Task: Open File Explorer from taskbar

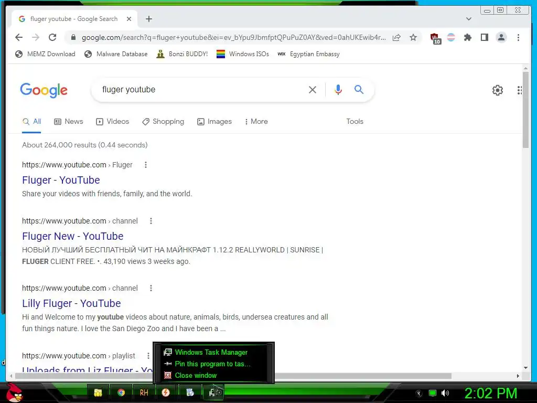Action: (x=98, y=393)
